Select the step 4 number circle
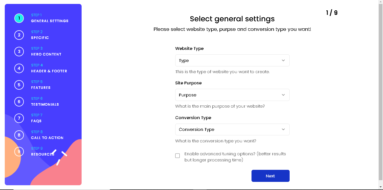This screenshot has width=383, height=190. coord(19,68)
